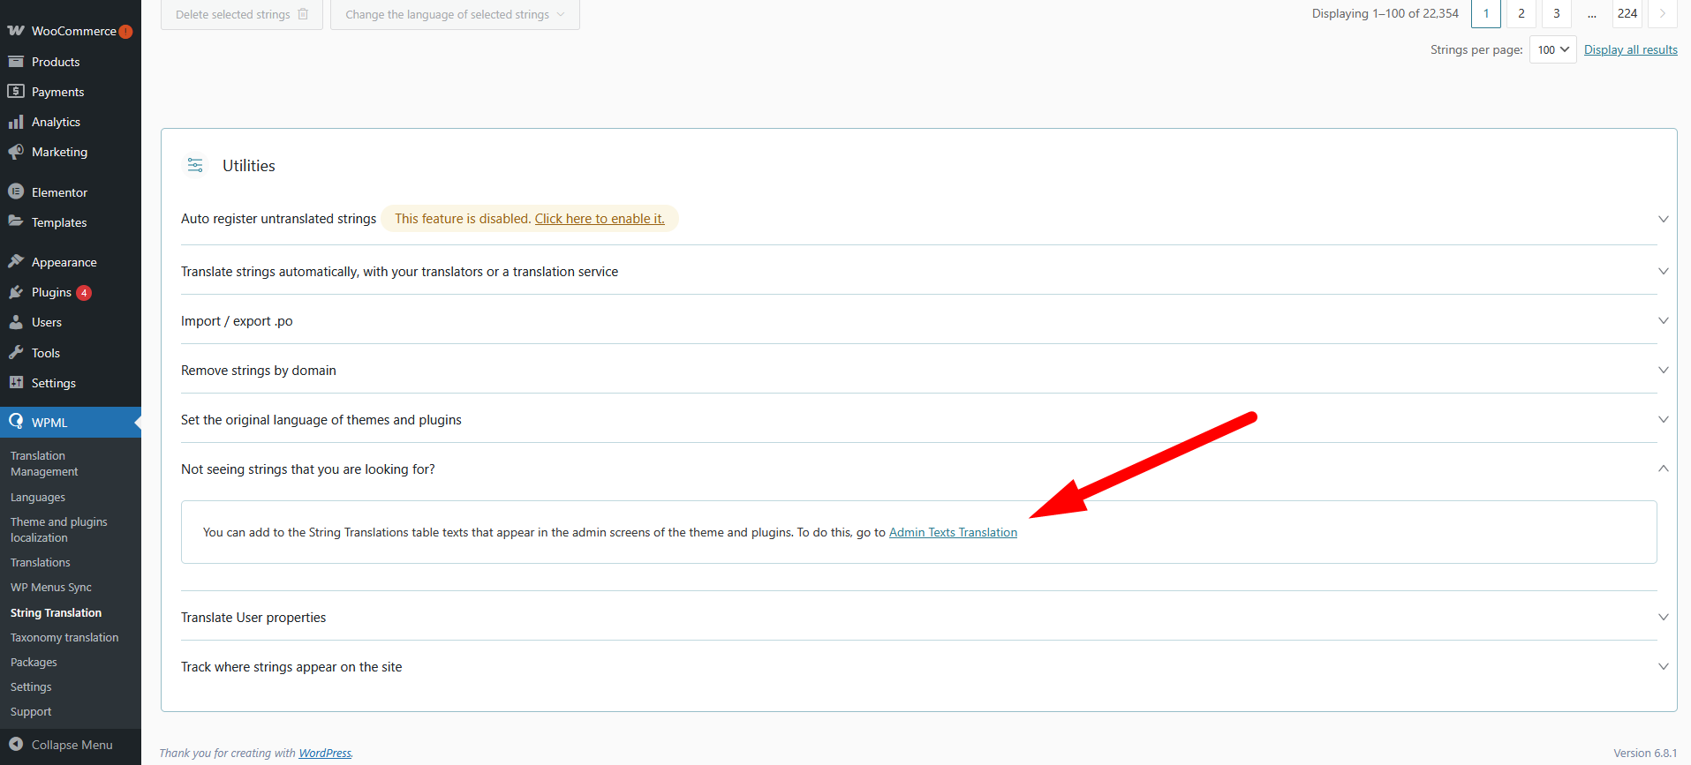Click the WooCommerce notification badge
This screenshot has width=1691, height=765.
click(125, 32)
